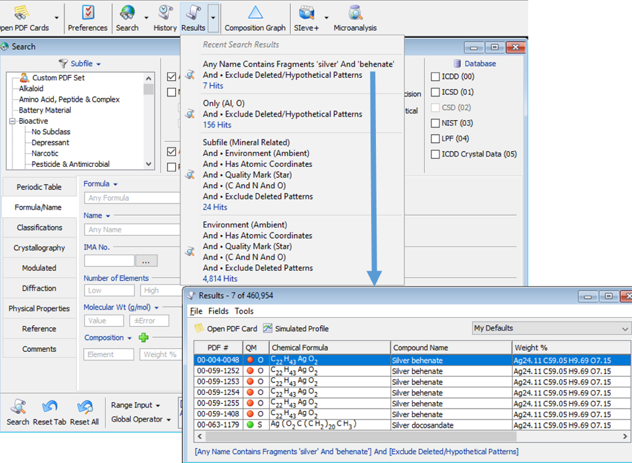Click the '24 Hits' link

click(215, 207)
